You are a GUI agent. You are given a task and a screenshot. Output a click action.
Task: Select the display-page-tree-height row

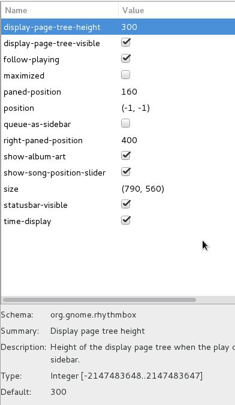tap(118, 27)
